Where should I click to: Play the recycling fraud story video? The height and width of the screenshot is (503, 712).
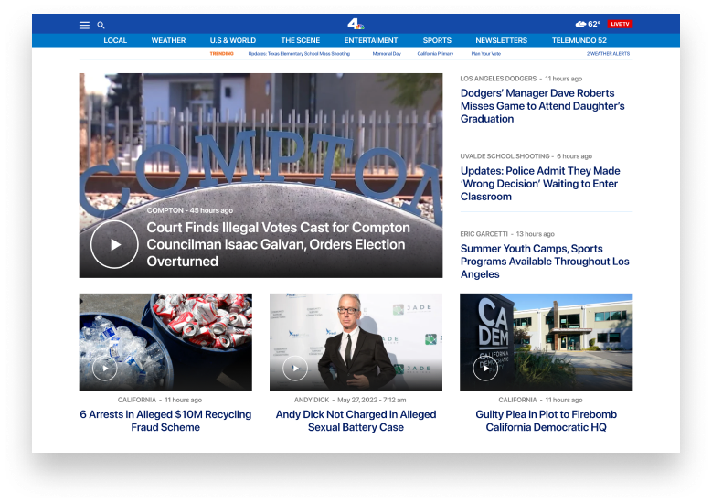tap(105, 368)
